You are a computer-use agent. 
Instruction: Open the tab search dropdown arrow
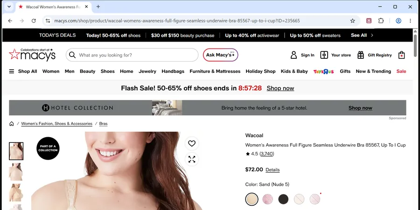click(9, 7)
